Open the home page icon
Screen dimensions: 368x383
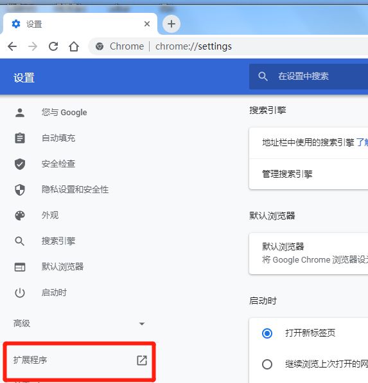74,46
